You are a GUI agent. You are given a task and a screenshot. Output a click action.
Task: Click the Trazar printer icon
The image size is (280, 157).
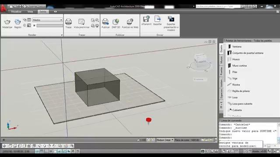68,22
